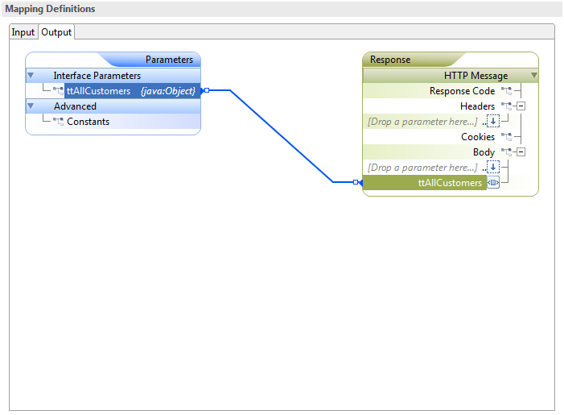
Task: Click the ttAllCustomers body element icon
Action: 493,183
